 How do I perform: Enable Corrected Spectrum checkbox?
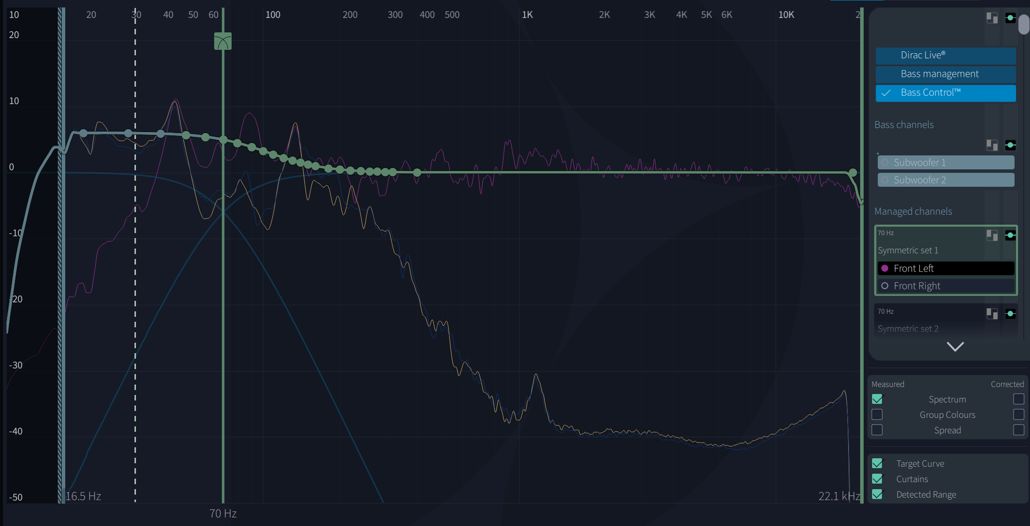pos(1019,399)
